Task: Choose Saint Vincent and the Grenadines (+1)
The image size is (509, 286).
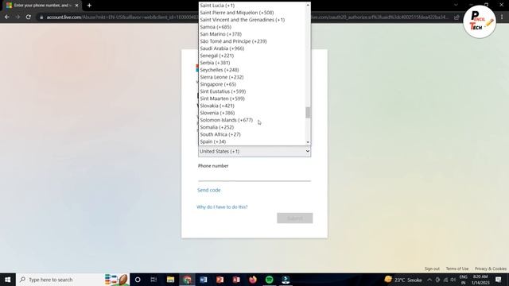Action: 252,20
